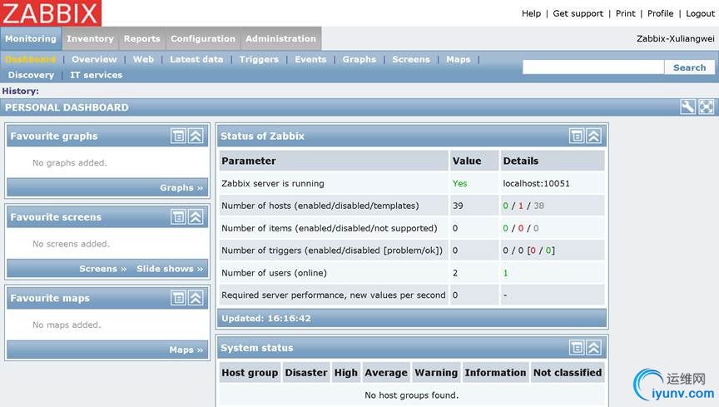Image resolution: width=719 pixels, height=407 pixels.
Task: Open the Discovery submenu
Action: click(31, 75)
